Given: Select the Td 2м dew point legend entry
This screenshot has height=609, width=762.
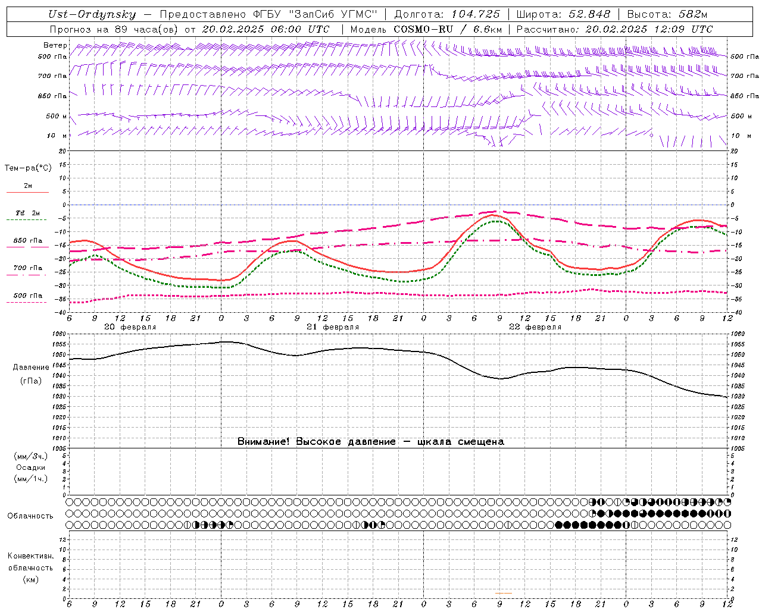Looking at the screenshot, I should pos(28,213).
